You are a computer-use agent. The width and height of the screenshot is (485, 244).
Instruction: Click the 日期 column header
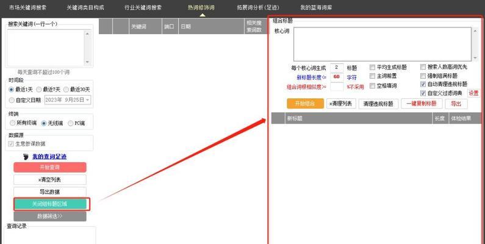pos(211,26)
